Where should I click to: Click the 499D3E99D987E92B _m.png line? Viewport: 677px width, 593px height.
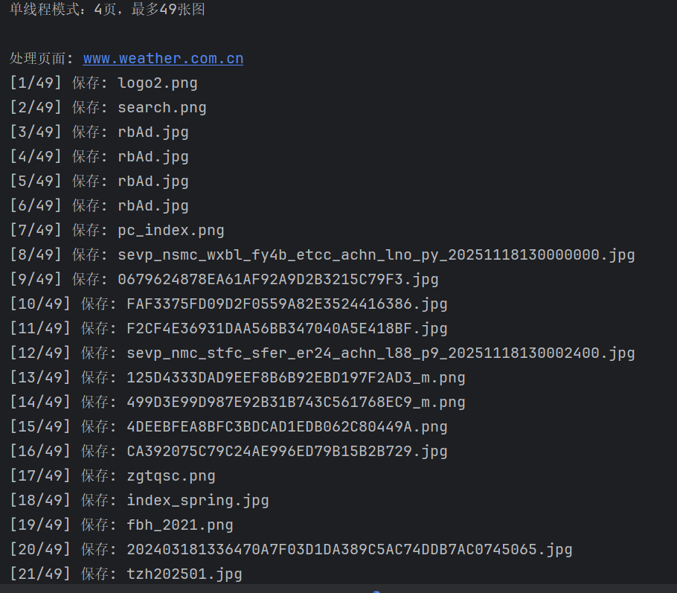[237, 403]
